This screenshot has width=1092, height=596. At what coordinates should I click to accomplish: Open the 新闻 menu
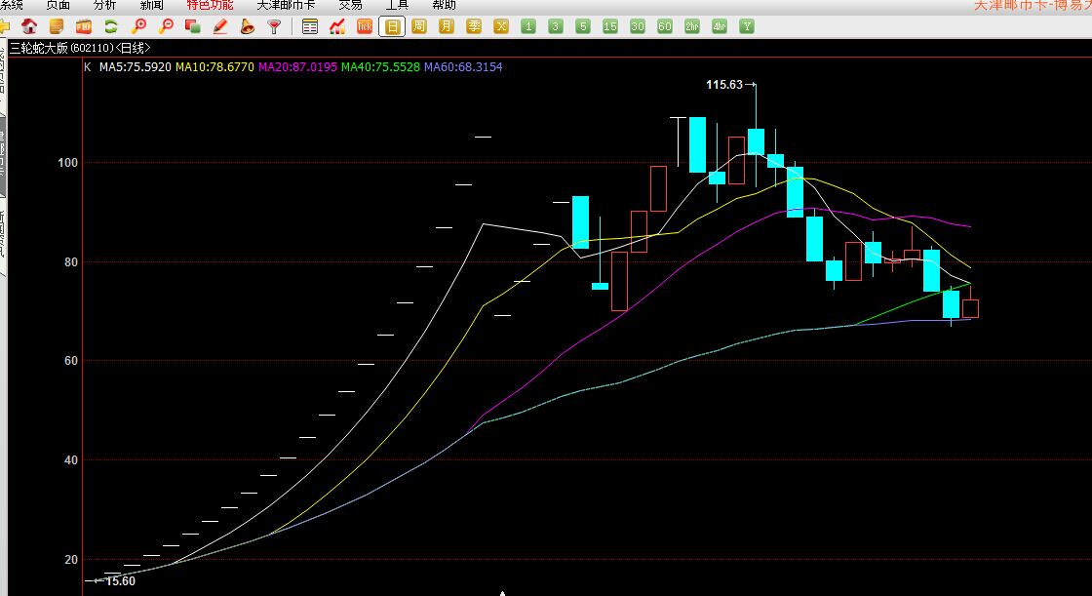(x=151, y=5)
